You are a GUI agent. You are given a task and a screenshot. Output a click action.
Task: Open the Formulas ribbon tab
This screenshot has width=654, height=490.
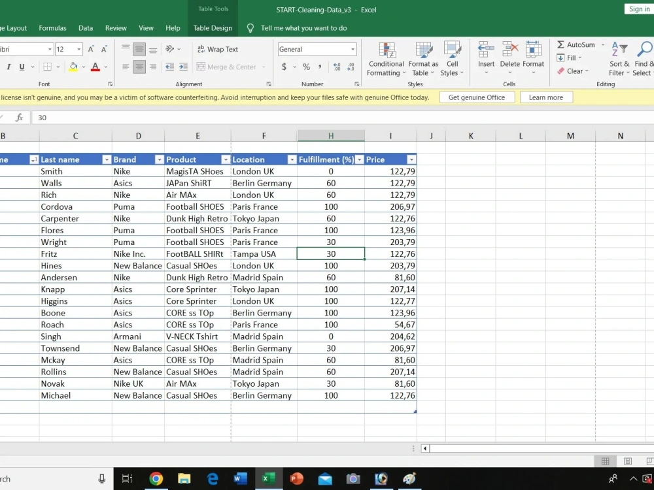(x=52, y=27)
